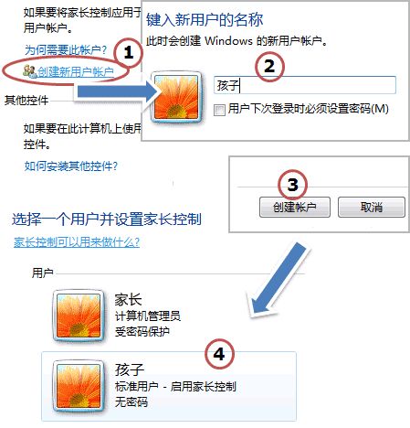This screenshot has width=410, height=428.
Task: Click the blue diagonal arrow pointing down
Action: pyautogui.click(x=279, y=281)
